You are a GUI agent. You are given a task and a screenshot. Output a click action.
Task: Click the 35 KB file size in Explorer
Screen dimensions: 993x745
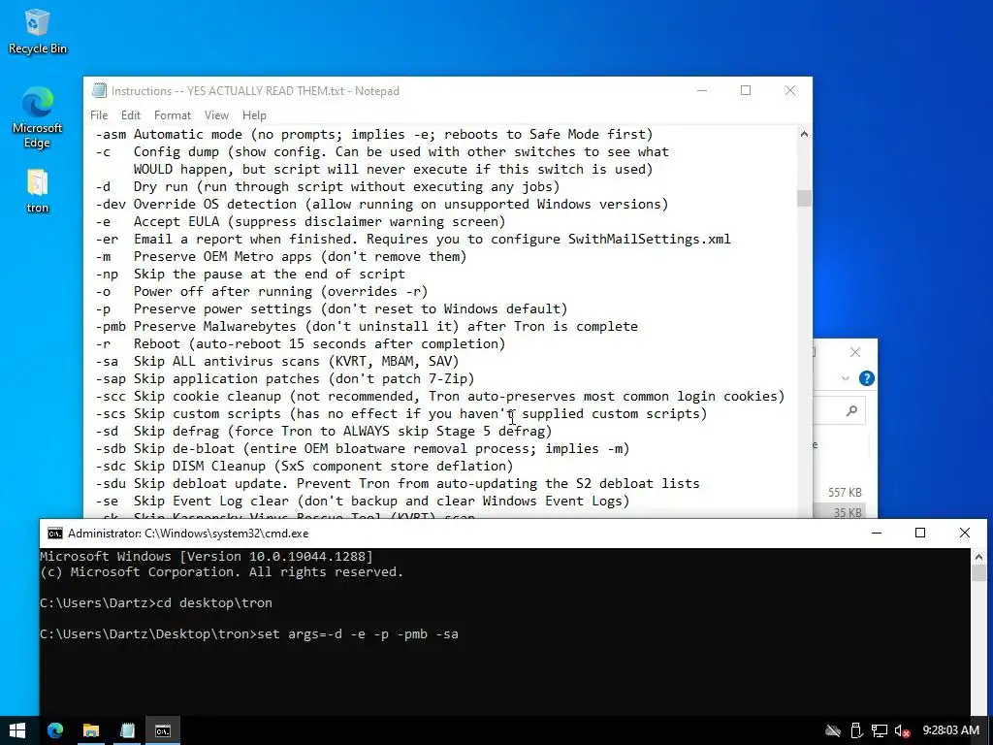848,512
